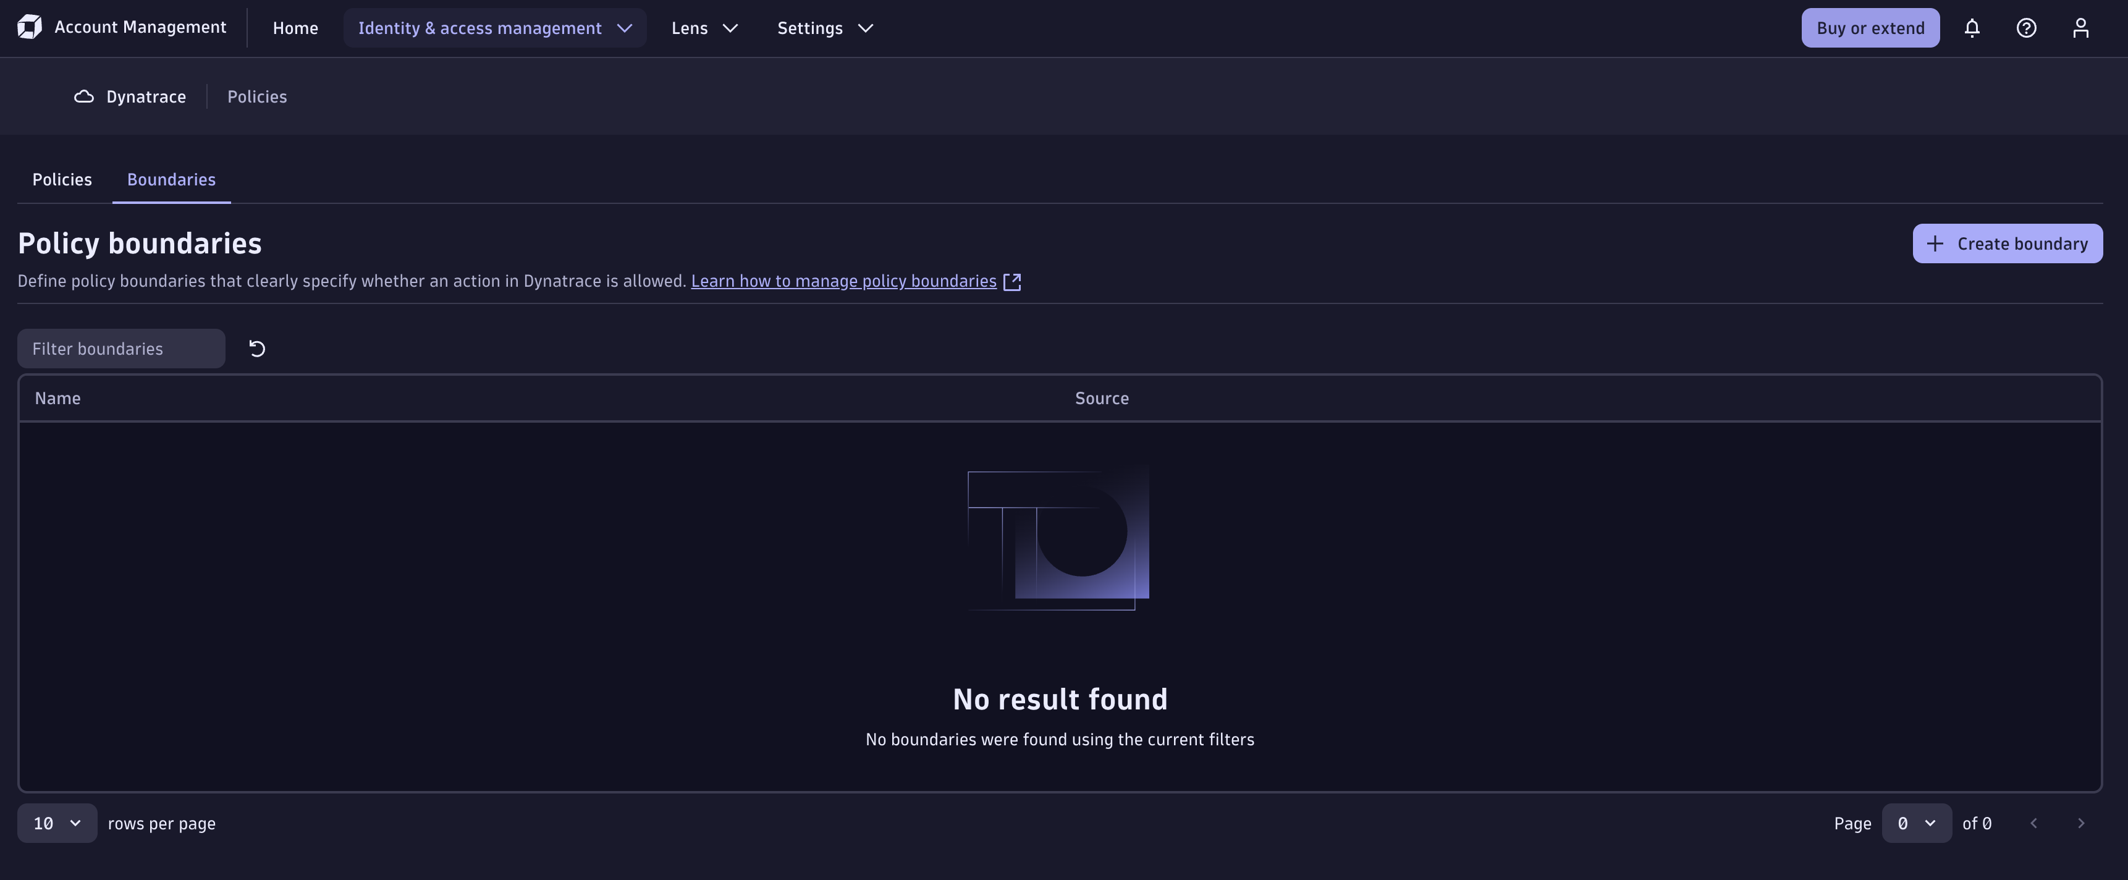The image size is (2128, 880).
Task: Open rows per page selector
Action: coord(57,823)
